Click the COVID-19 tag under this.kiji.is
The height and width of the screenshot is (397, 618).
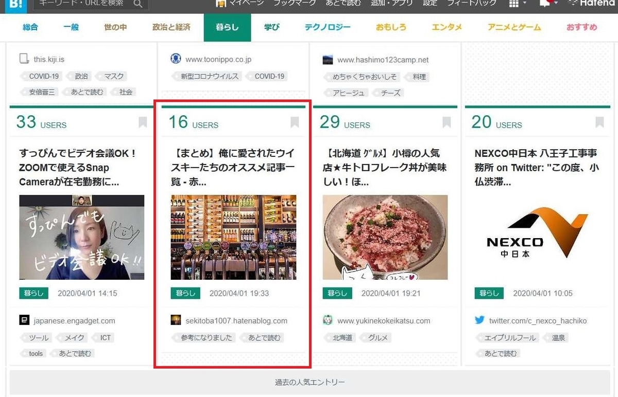point(44,76)
